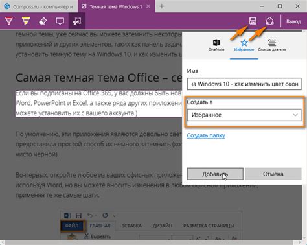Click the redo icon in Word screenshot
Viewport: 307px width, 245px height.
[105, 215]
